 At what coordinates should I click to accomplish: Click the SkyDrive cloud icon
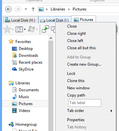pos(14,69)
